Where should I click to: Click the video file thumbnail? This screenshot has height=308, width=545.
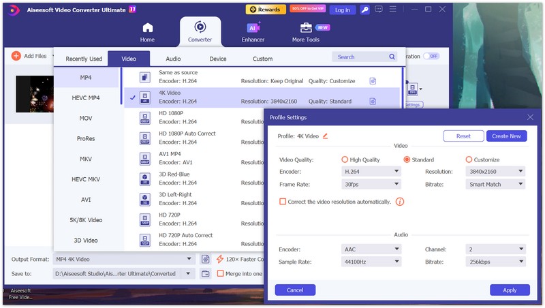[x=35, y=94]
